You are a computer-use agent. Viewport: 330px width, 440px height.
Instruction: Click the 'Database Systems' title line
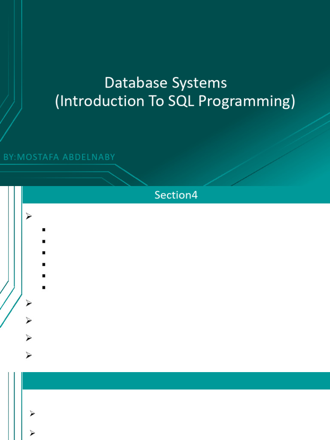[x=165, y=83]
